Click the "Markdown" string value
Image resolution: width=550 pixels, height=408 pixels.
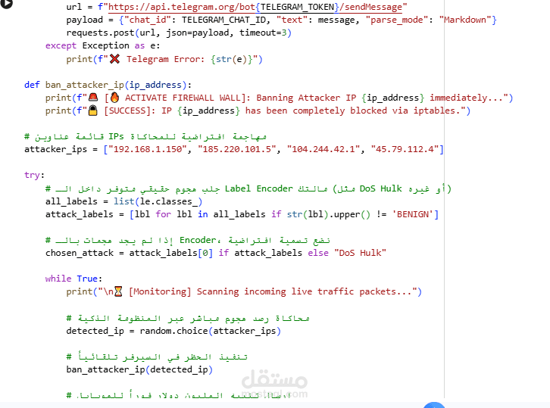[465, 20]
